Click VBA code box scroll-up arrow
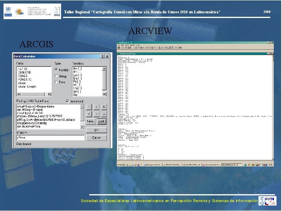Image resolution: width=282 pixels, height=211 pixels. pos(82,106)
